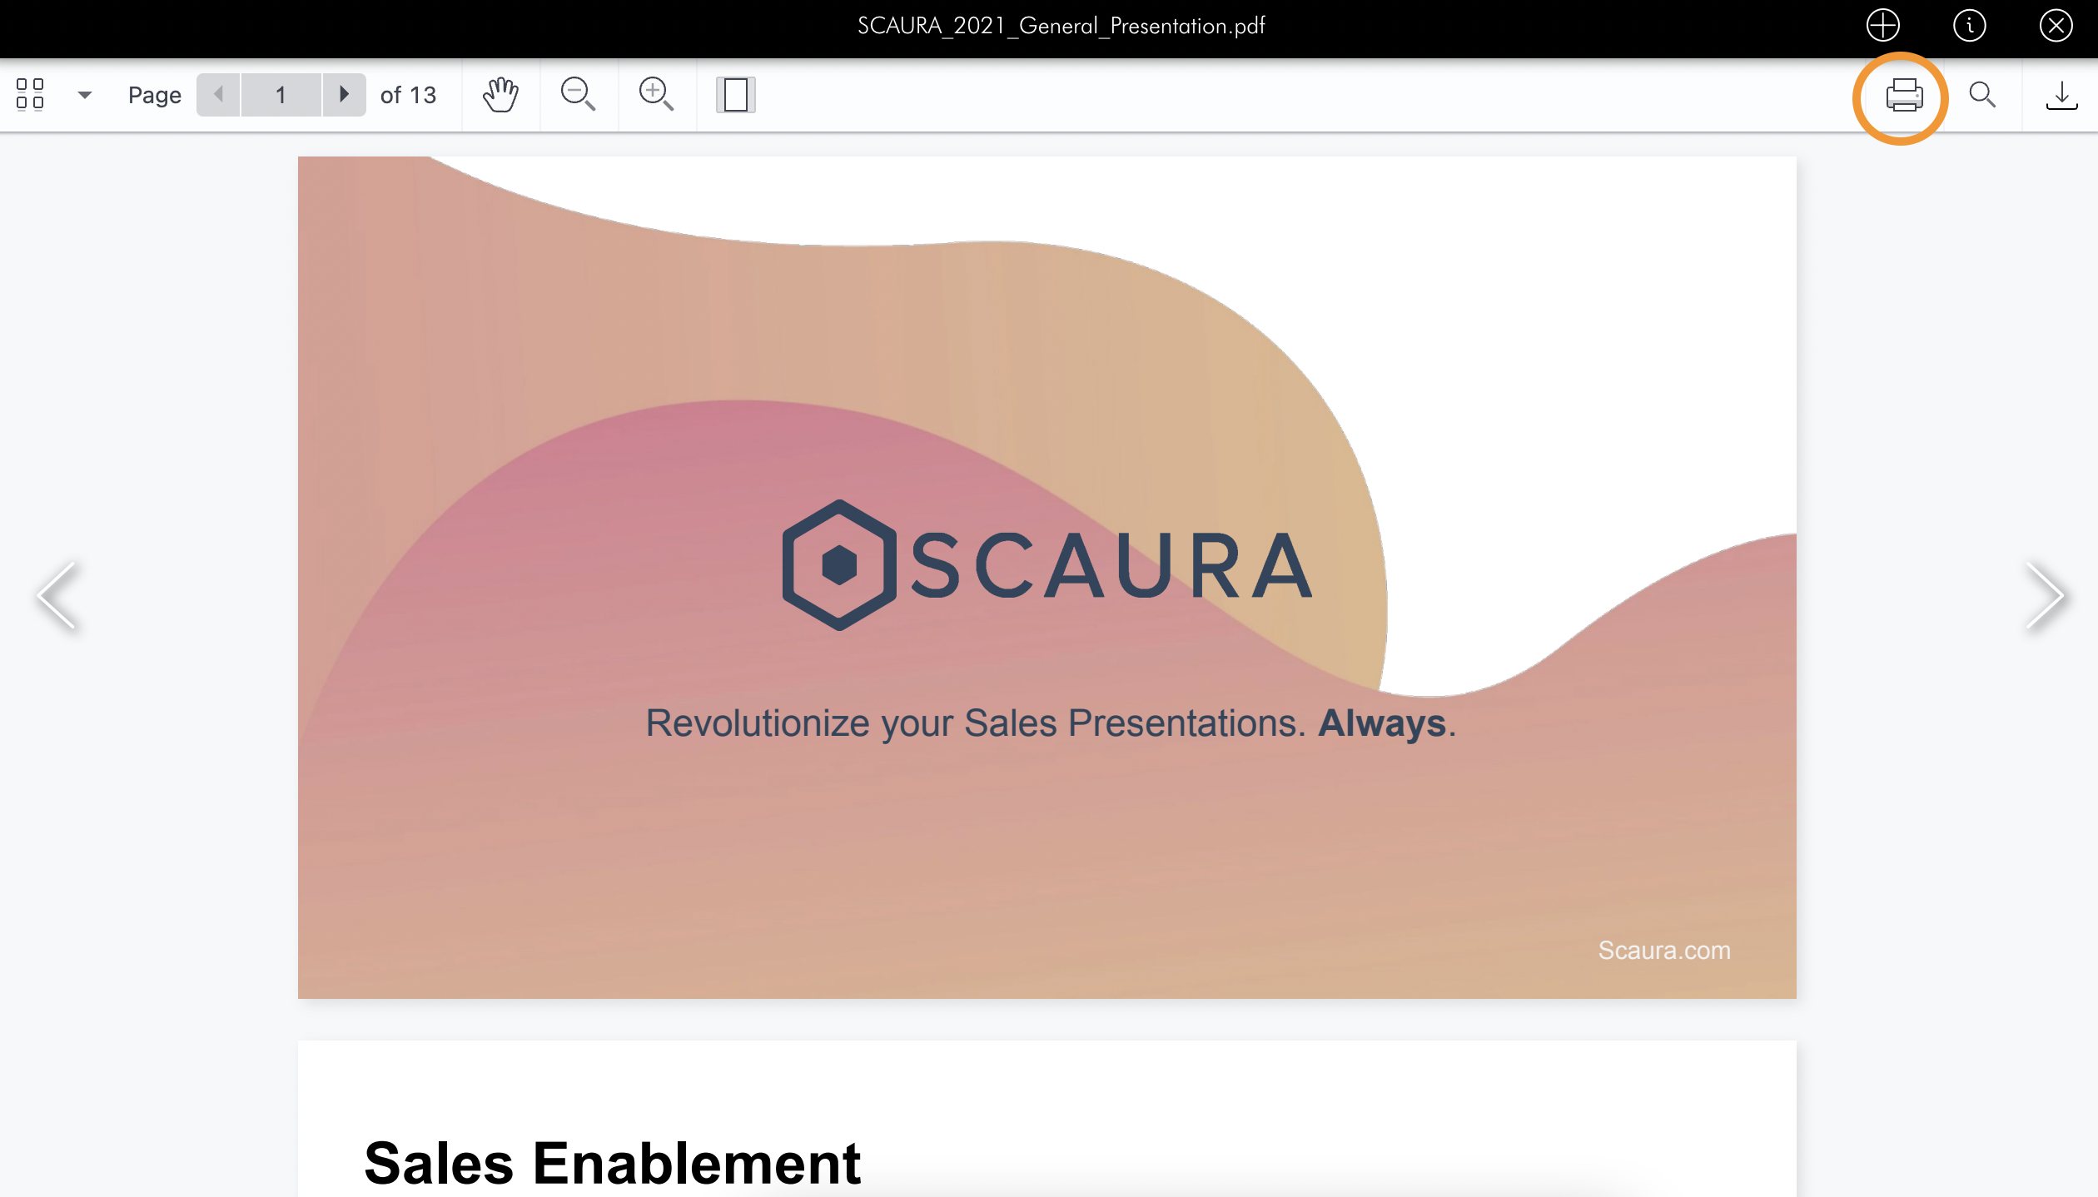Screen dimensions: 2098x1197
Task: Navigate to next file with right chevron
Action: point(2045,594)
